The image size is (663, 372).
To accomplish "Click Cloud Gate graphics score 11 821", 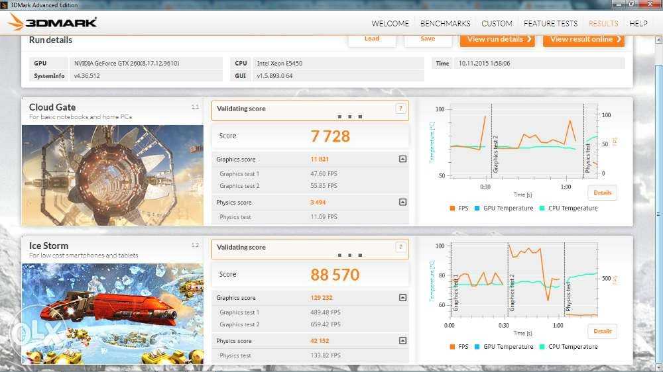I will click(x=320, y=159).
